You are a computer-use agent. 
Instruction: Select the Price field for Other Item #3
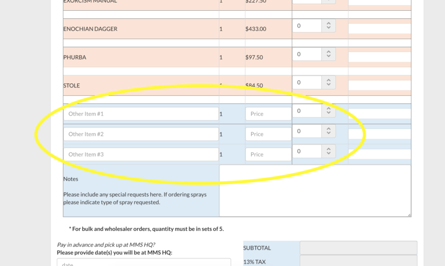[268, 154]
